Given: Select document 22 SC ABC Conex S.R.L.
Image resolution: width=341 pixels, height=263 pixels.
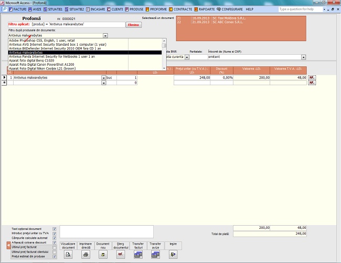Looking at the screenshot, I should [241, 22].
